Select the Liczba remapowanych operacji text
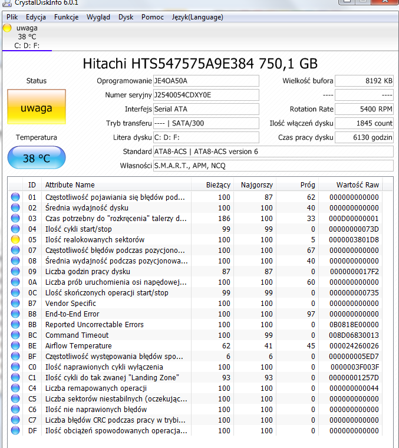 coord(96,388)
